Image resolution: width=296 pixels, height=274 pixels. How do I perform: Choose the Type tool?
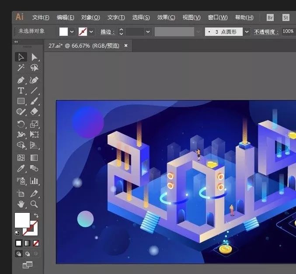pyautogui.click(x=21, y=91)
